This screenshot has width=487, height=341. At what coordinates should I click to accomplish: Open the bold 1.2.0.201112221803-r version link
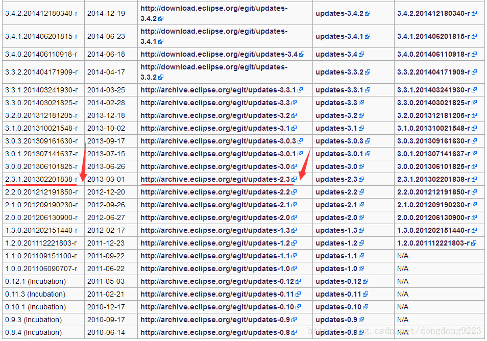tap(436, 243)
